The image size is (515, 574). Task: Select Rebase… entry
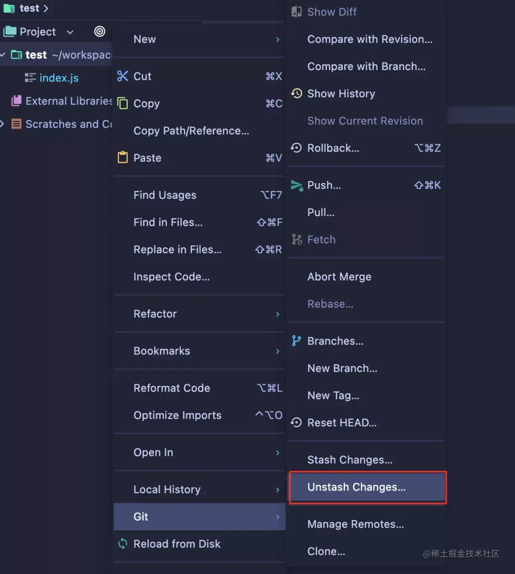tap(366, 304)
